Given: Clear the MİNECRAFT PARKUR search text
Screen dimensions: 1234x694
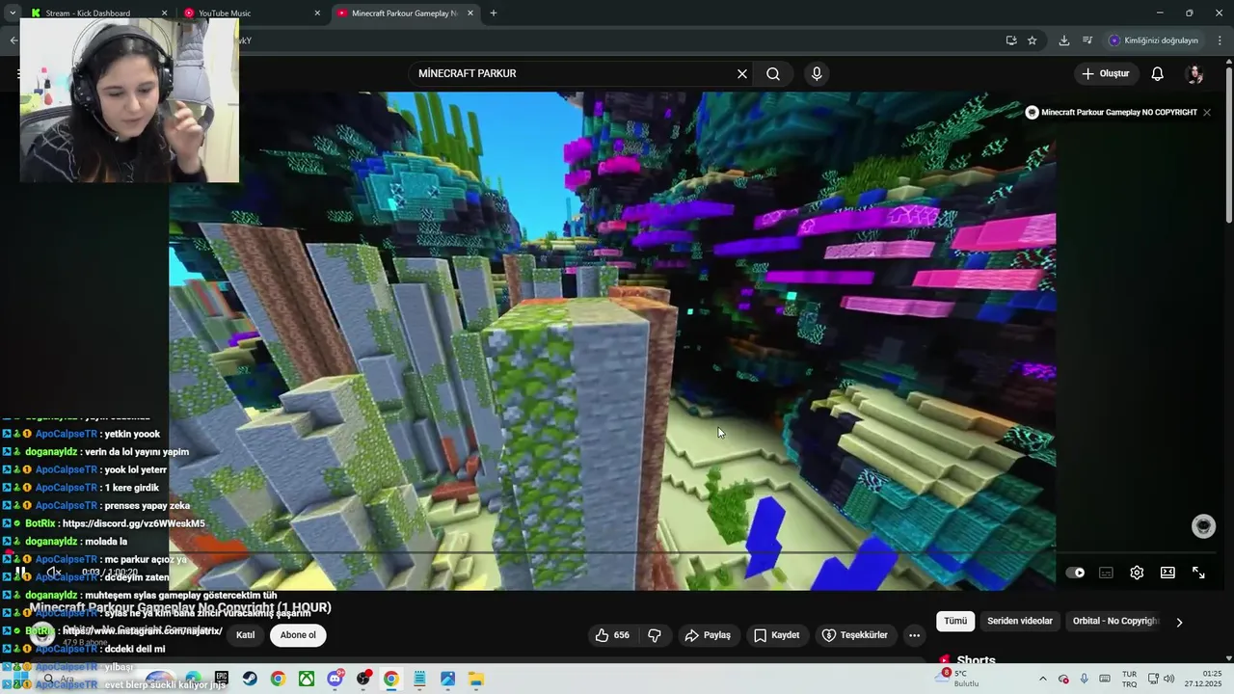Looking at the screenshot, I should (x=742, y=74).
